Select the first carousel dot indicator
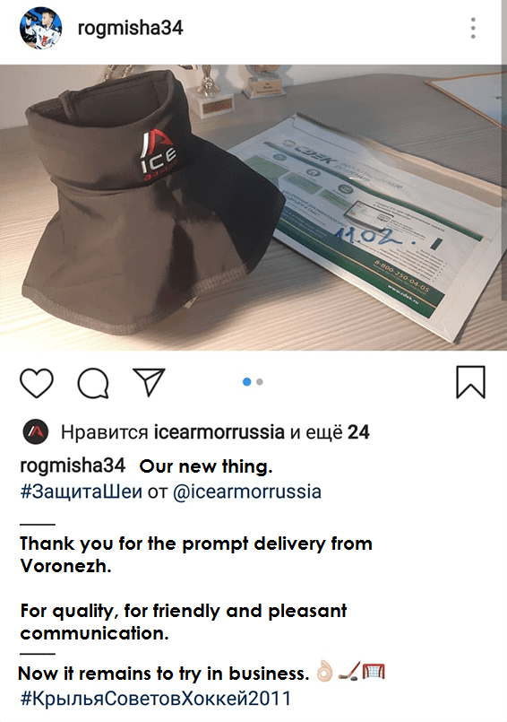This screenshot has width=507, height=722. click(246, 382)
